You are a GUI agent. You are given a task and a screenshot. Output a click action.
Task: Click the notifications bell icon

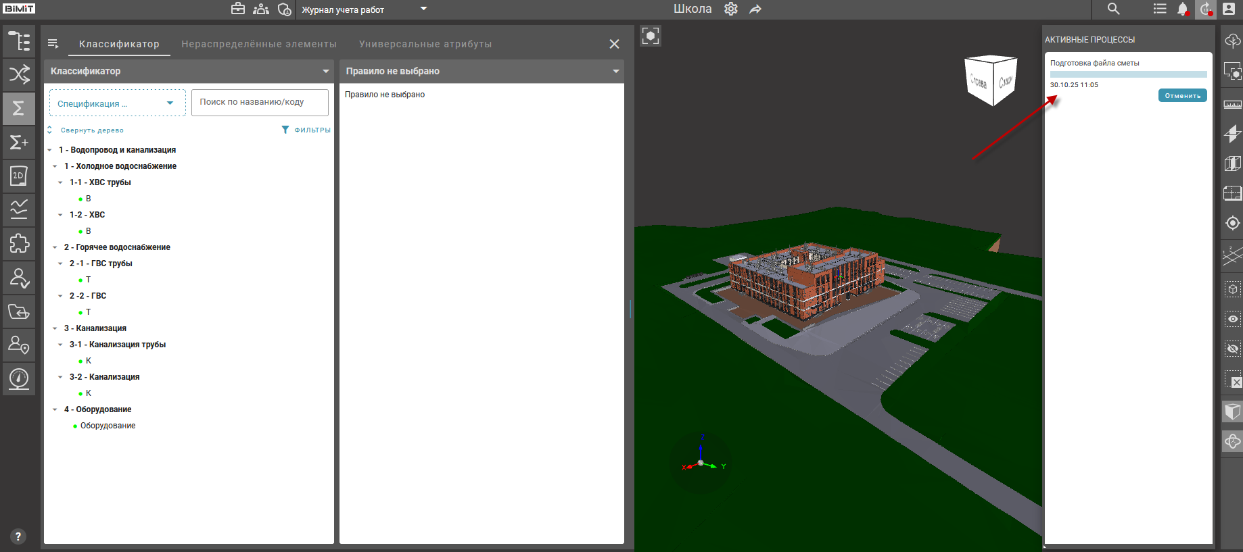tap(1182, 9)
